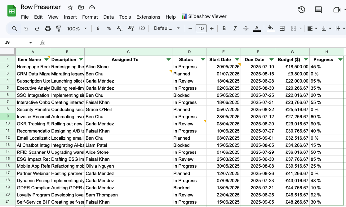The image size is (346, 207).
Task: Open the Item Name filter button
Action: pos(46,59)
